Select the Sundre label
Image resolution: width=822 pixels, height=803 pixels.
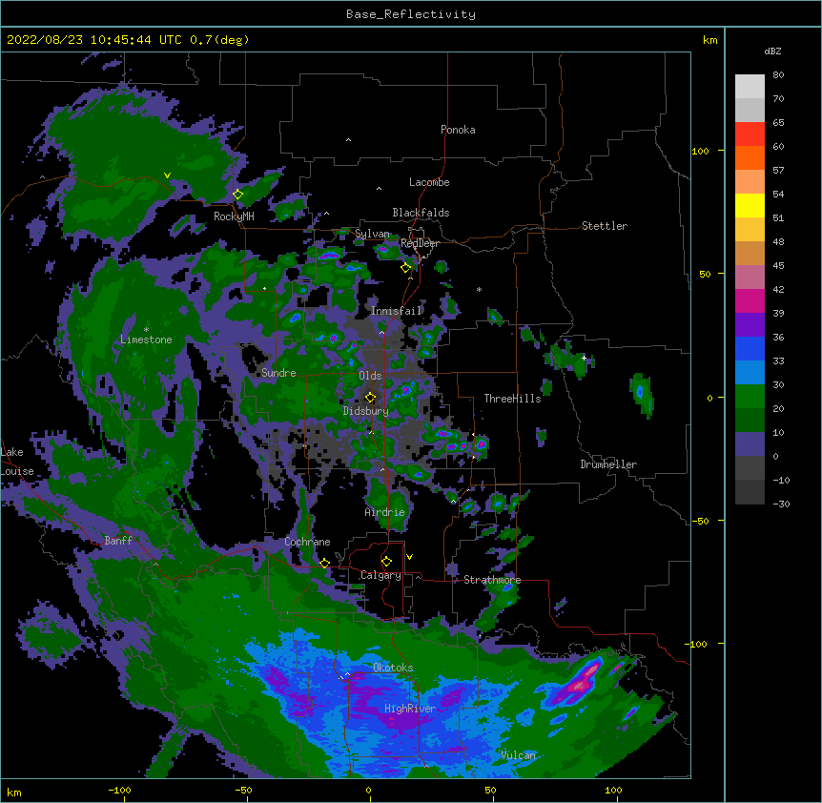coord(278,373)
